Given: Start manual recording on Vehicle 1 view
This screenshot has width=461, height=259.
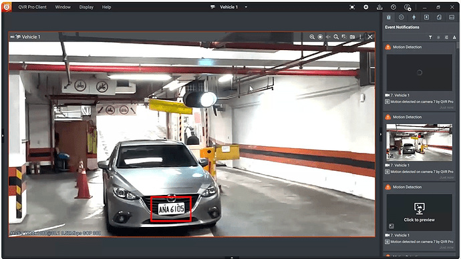Looking at the screenshot, I should coord(320,37).
